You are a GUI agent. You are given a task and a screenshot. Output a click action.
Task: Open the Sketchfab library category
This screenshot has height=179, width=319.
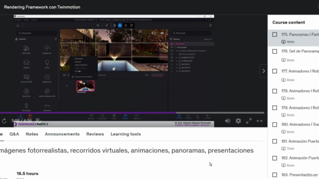pos(26,92)
